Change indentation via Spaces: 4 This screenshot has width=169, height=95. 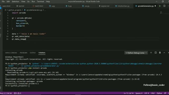[x=139, y=93]
